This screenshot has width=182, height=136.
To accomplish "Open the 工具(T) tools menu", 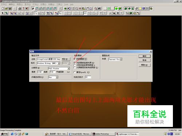I will coord(59,4).
